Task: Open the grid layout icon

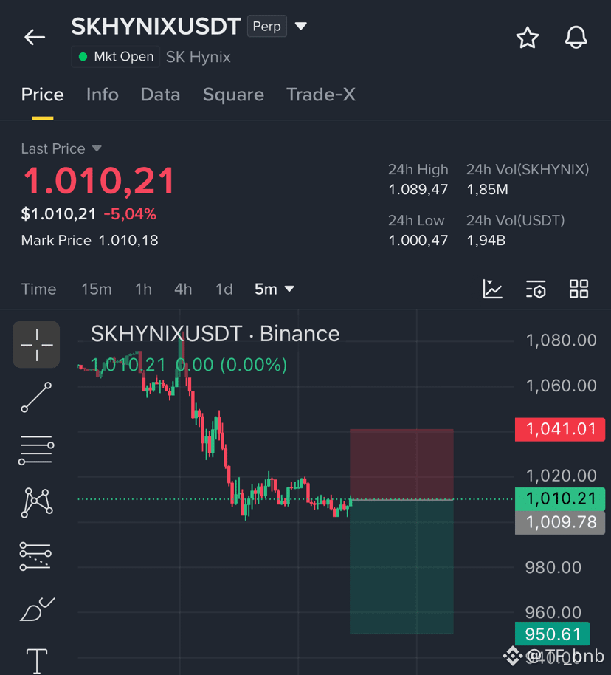Action: click(x=579, y=289)
